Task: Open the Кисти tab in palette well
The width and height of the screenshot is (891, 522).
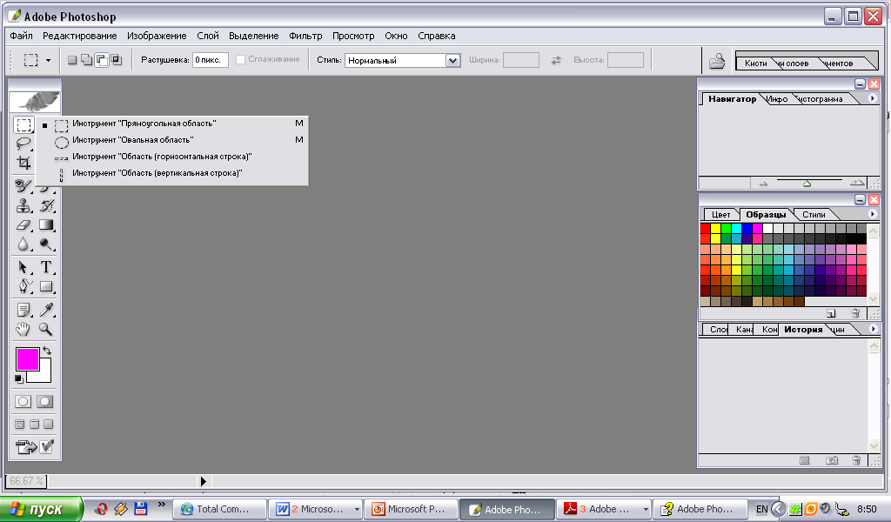Action: pyautogui.click(x=756, y=63)
